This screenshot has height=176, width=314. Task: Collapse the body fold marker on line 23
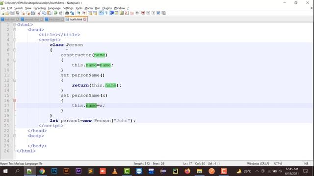(14, 136)
